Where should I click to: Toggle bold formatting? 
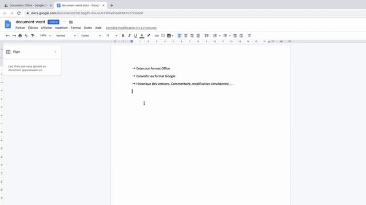pyautogui.click(x=123, y=35)
